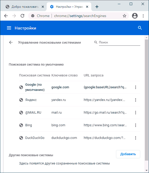149x173 pixels.
Task: Click the globe icon next to Bing
Action: click(21, 125)
